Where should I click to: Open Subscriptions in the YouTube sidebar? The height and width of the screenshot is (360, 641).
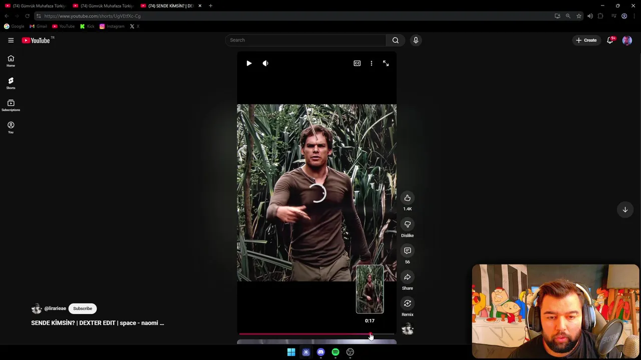click(x=11, y=105)
